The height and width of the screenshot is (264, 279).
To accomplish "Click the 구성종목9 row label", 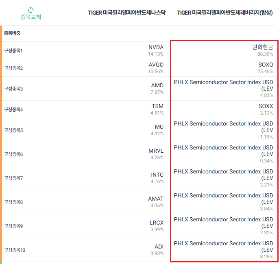I will pos(13,226).
